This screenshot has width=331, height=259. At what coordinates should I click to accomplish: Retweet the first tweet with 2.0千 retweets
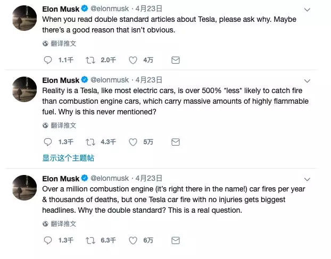(x=90, y=60)
